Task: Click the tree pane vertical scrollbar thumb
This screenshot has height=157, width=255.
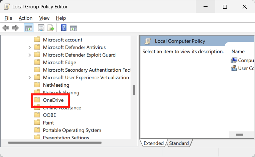Action: pos(134,90)
